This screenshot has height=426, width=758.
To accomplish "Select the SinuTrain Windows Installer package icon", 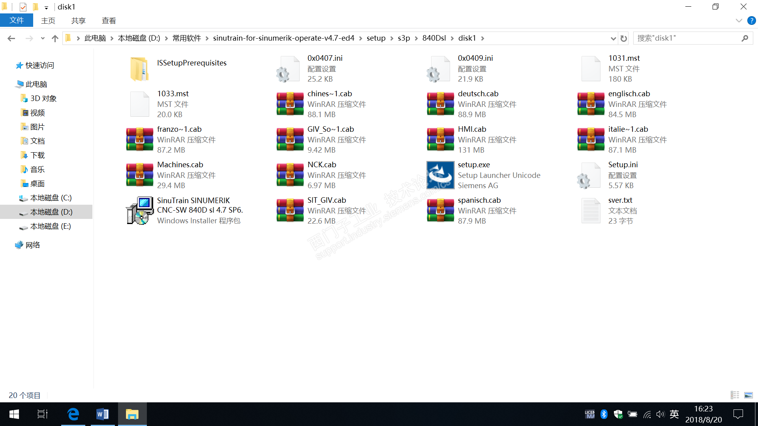I will click(140, 211).
